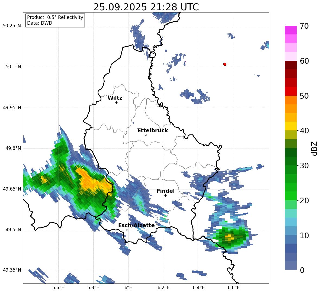The image size is (321, 293).
Task: Click the 60 dBZ colorbar label
Action: (x=304, y=61)
